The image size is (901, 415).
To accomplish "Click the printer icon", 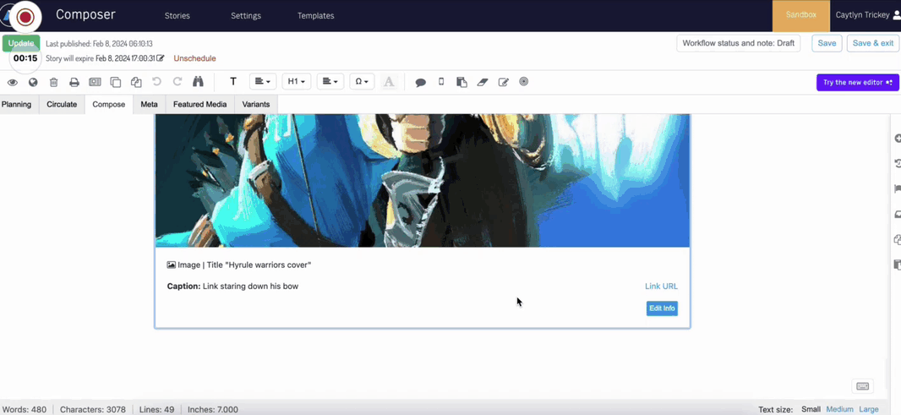I will [x=74, y=82].
